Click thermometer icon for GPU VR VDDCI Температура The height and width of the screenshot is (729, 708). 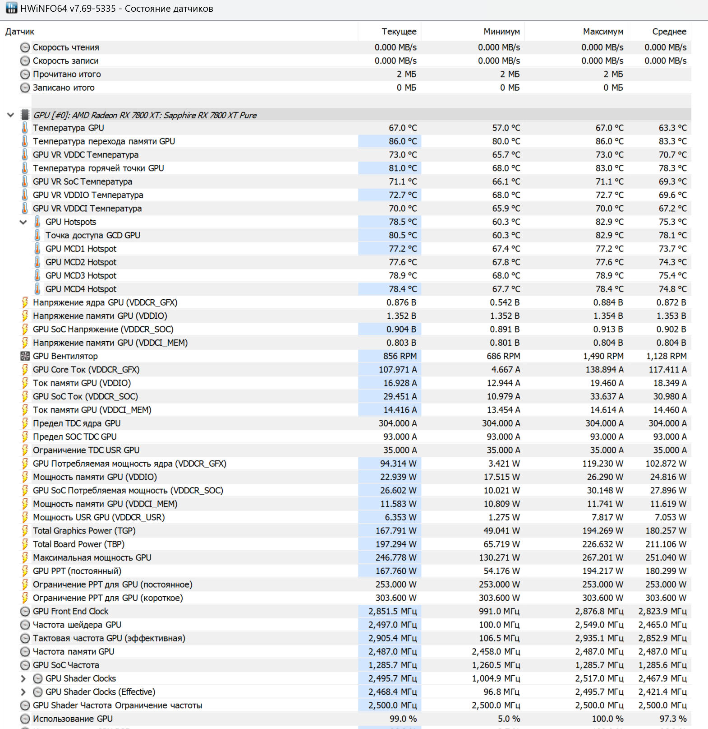point(25,209)
